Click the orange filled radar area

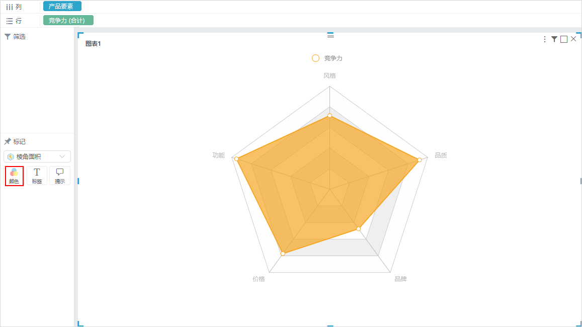tap(319, 178)
